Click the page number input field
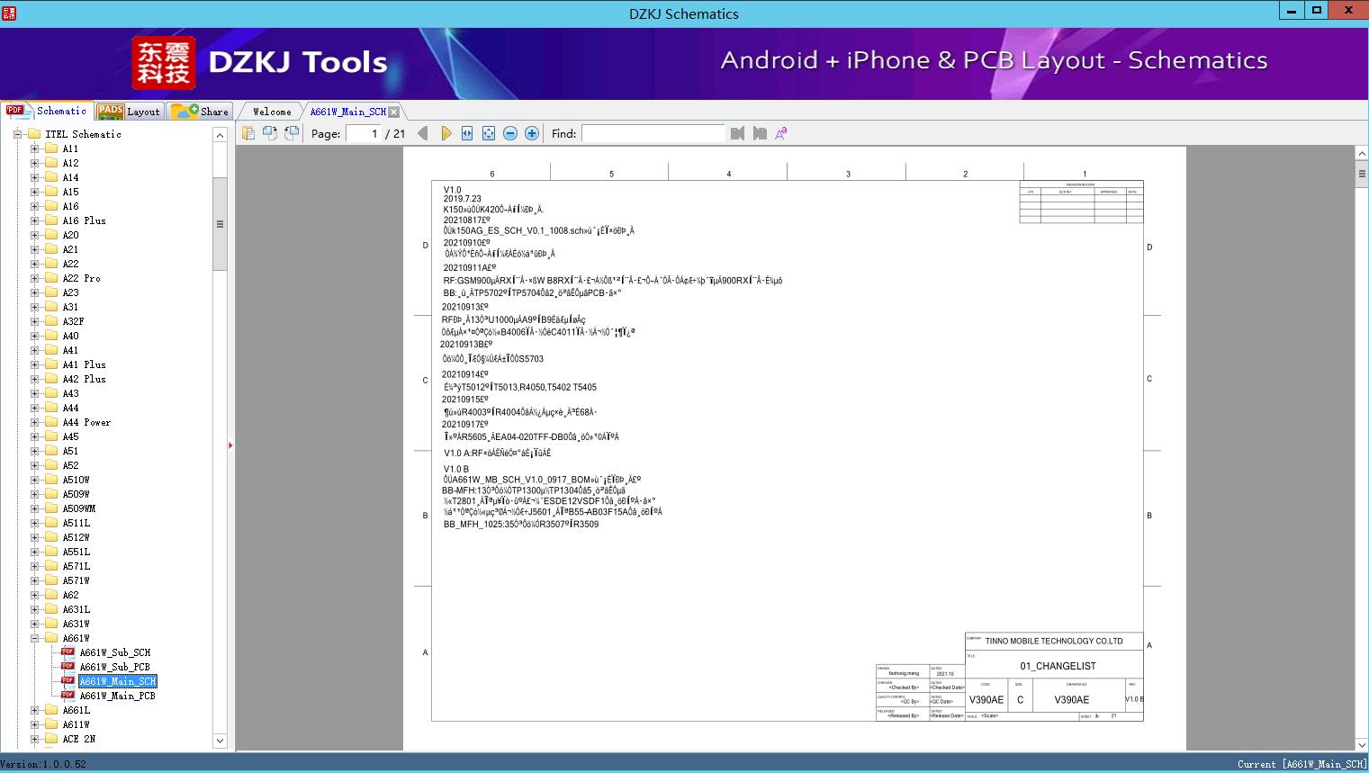 pyautogui.click(x=364, y=133)
